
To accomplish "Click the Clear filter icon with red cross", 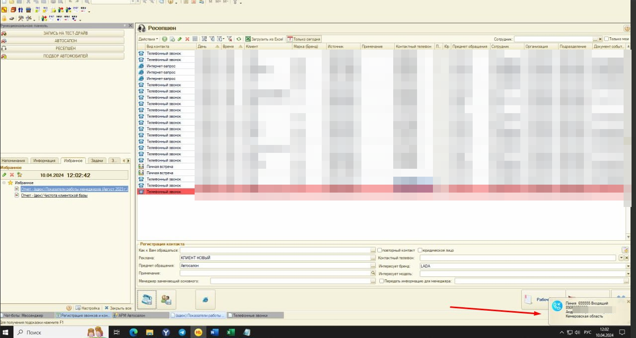I will tap(229, 39).
